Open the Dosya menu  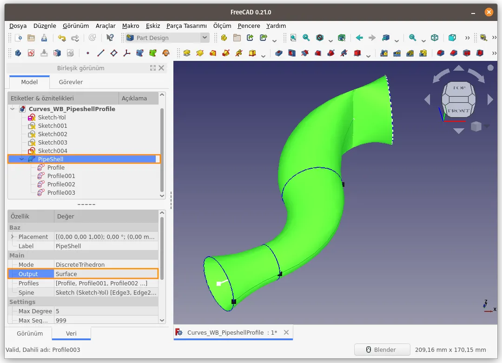click(x=18, y=26)
